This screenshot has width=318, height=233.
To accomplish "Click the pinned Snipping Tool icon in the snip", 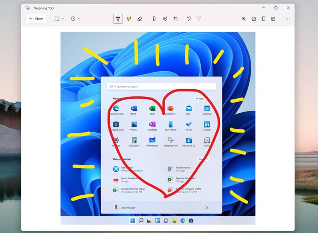I will 170,140.
